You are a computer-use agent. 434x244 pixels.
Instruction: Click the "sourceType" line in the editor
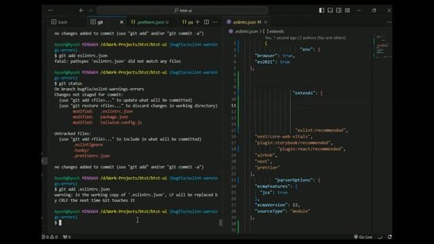click(x=282, y=211)
